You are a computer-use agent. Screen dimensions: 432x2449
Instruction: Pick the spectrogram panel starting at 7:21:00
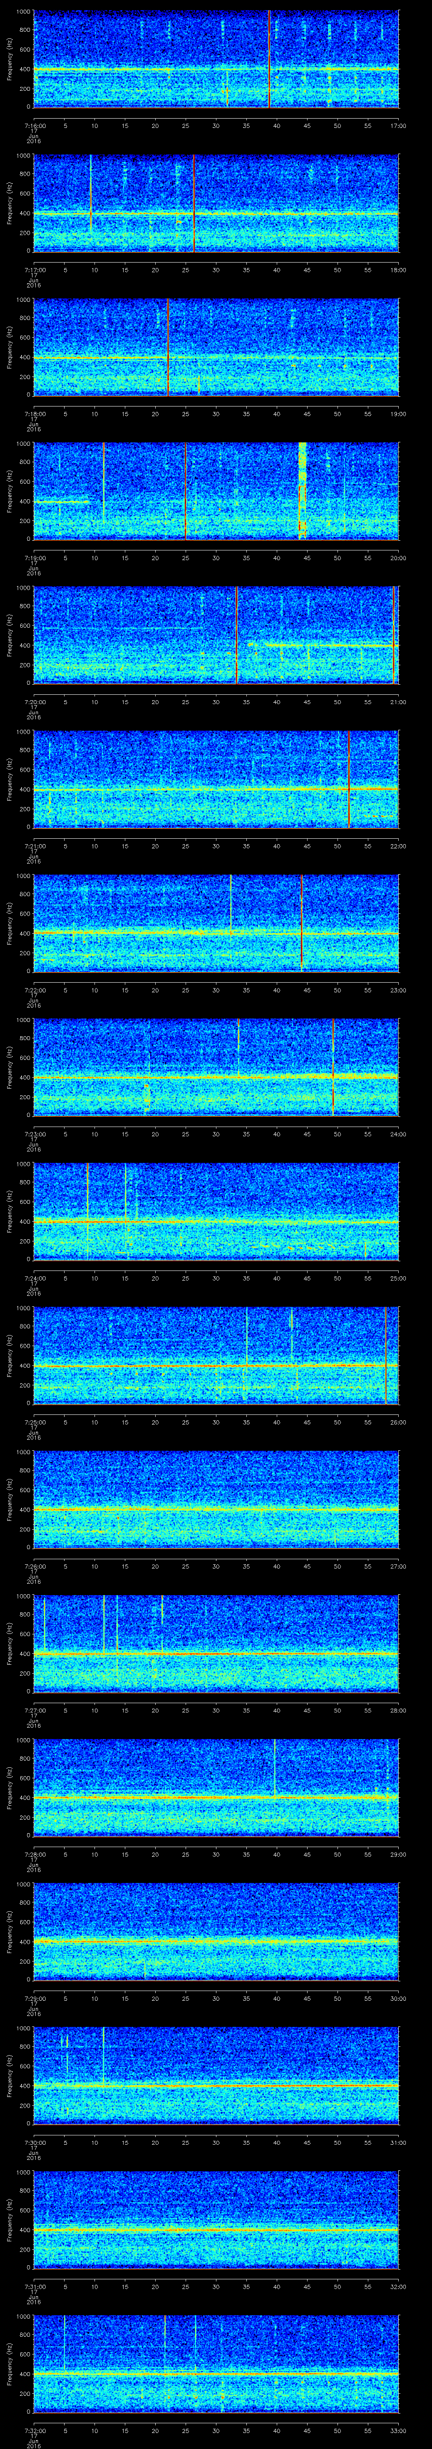216,780
